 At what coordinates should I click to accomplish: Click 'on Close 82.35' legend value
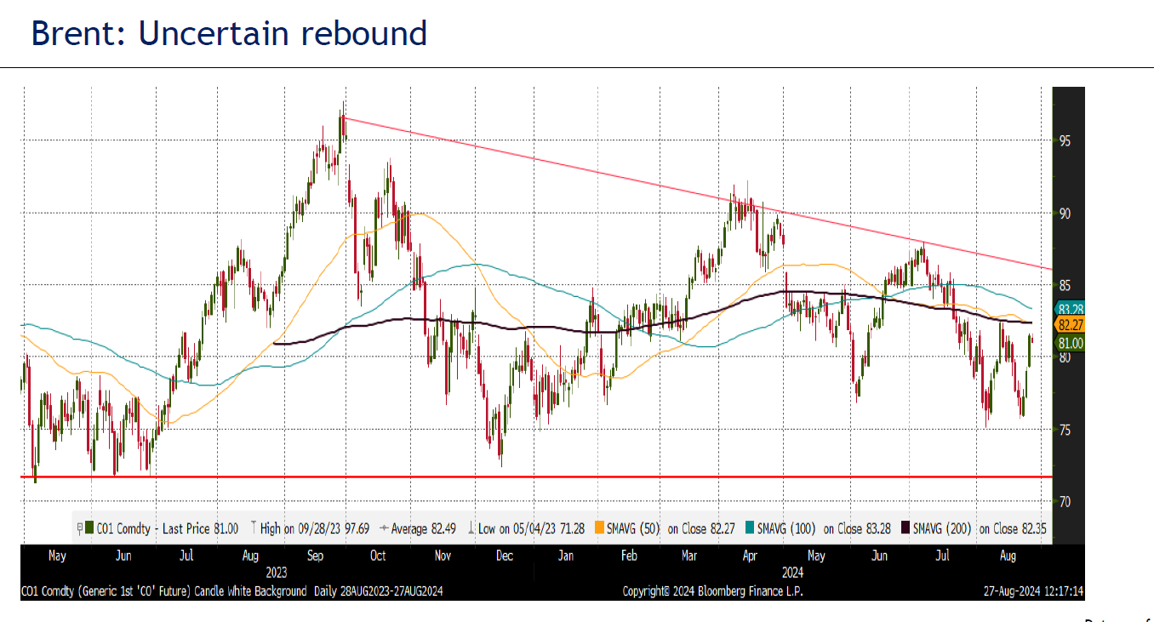point(1013,528)
